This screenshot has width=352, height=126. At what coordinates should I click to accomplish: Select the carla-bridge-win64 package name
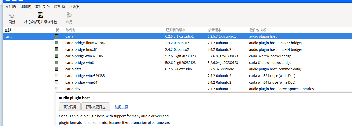pos(80,63)
